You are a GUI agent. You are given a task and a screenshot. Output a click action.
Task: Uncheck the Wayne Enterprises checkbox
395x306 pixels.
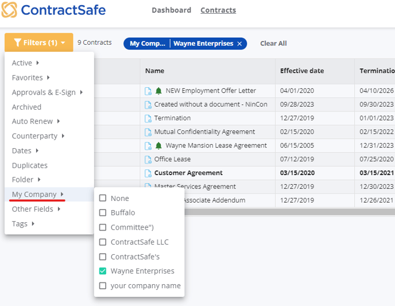point(103,271)
